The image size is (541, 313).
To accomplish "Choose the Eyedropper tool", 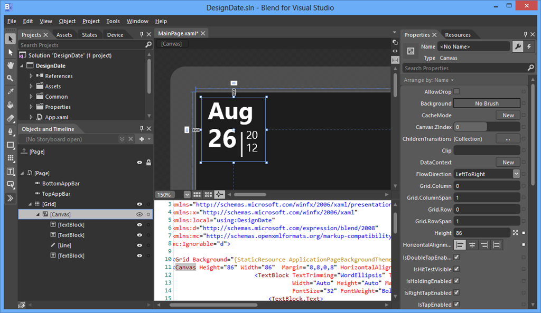I will click(11, 92).
